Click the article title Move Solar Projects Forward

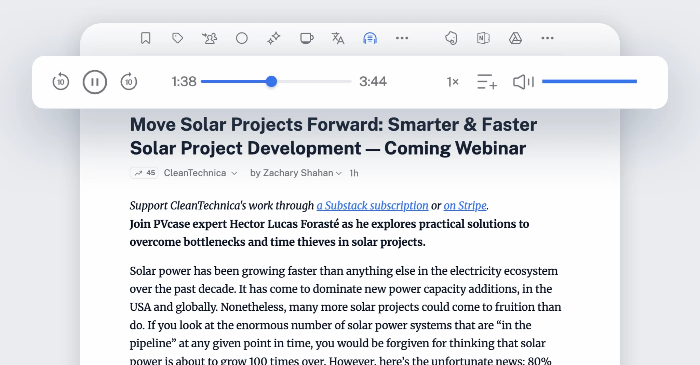[333, 136]
